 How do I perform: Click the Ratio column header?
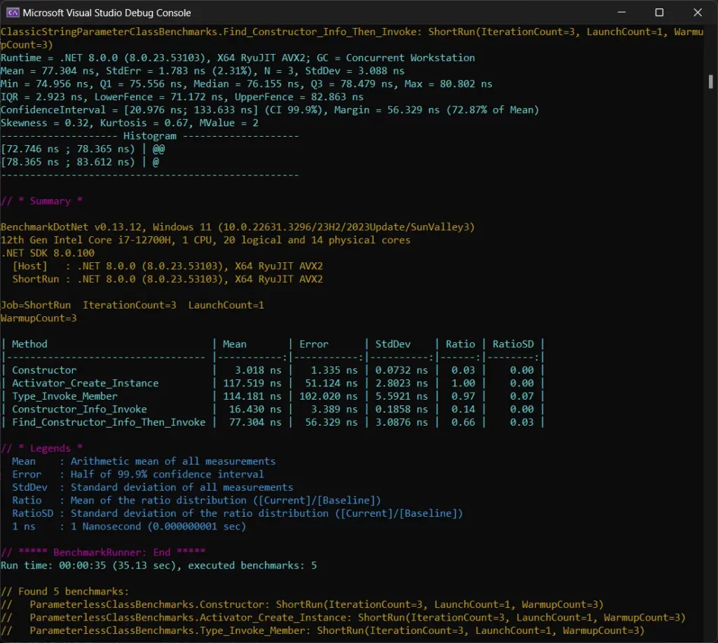pyautogui.click(x=459, y=344)
